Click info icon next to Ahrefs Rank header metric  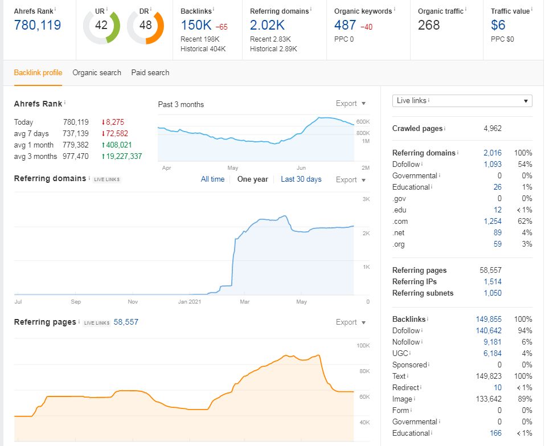[x=55, y=9]
